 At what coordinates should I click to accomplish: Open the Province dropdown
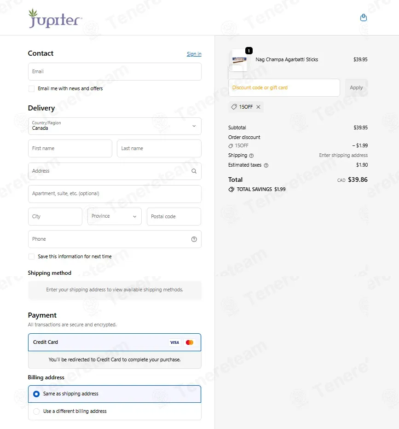pos(114,216)
